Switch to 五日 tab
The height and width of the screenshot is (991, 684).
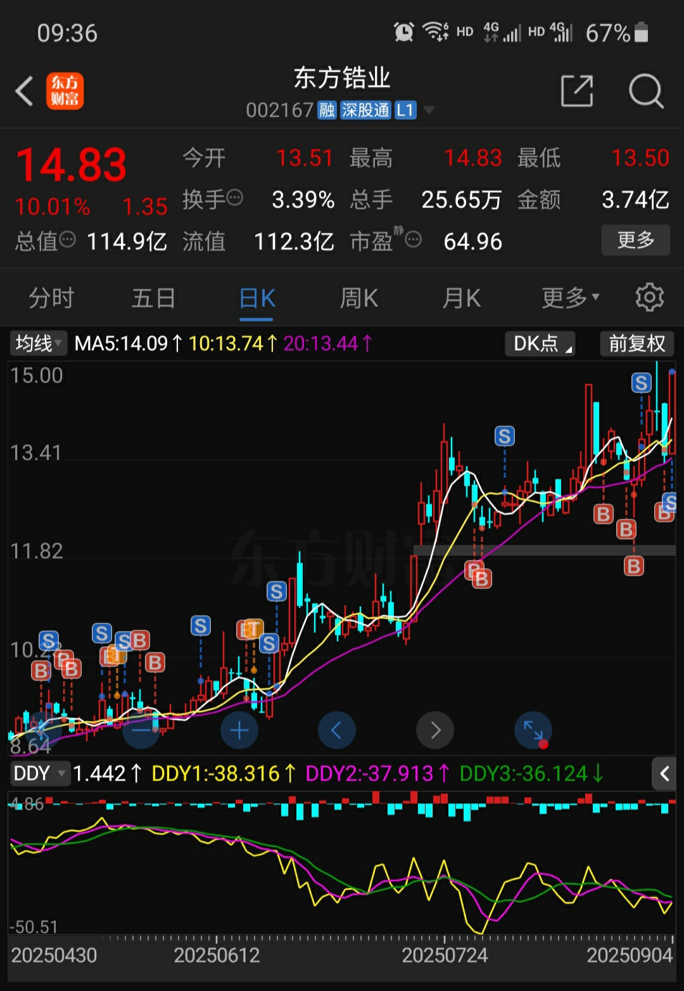[x=153, y=297]
